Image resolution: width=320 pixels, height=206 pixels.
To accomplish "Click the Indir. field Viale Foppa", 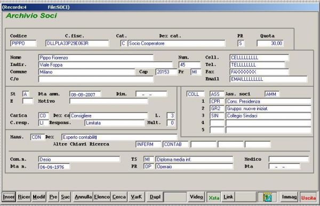I will coord(105,65).
